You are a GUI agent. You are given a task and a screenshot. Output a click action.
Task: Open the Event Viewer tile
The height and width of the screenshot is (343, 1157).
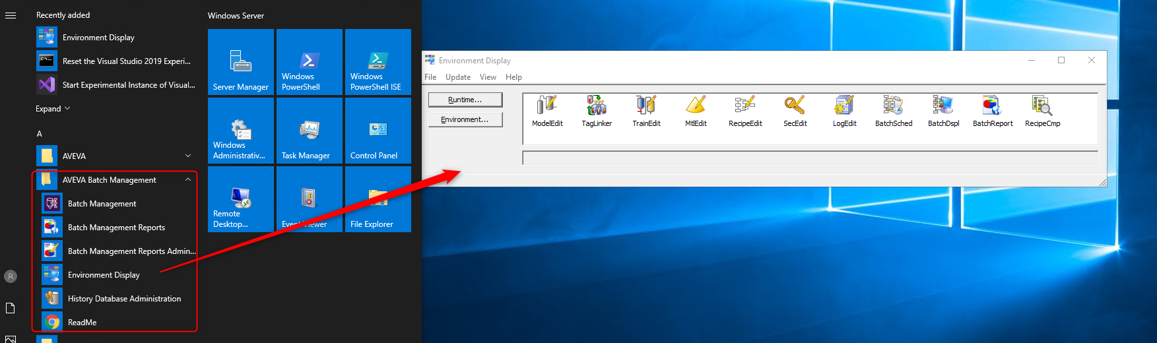pyautogui.click(x=310, y=199)
